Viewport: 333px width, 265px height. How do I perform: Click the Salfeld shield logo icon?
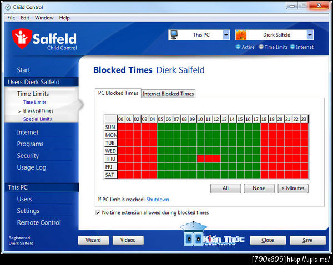(x=22, y=39)
